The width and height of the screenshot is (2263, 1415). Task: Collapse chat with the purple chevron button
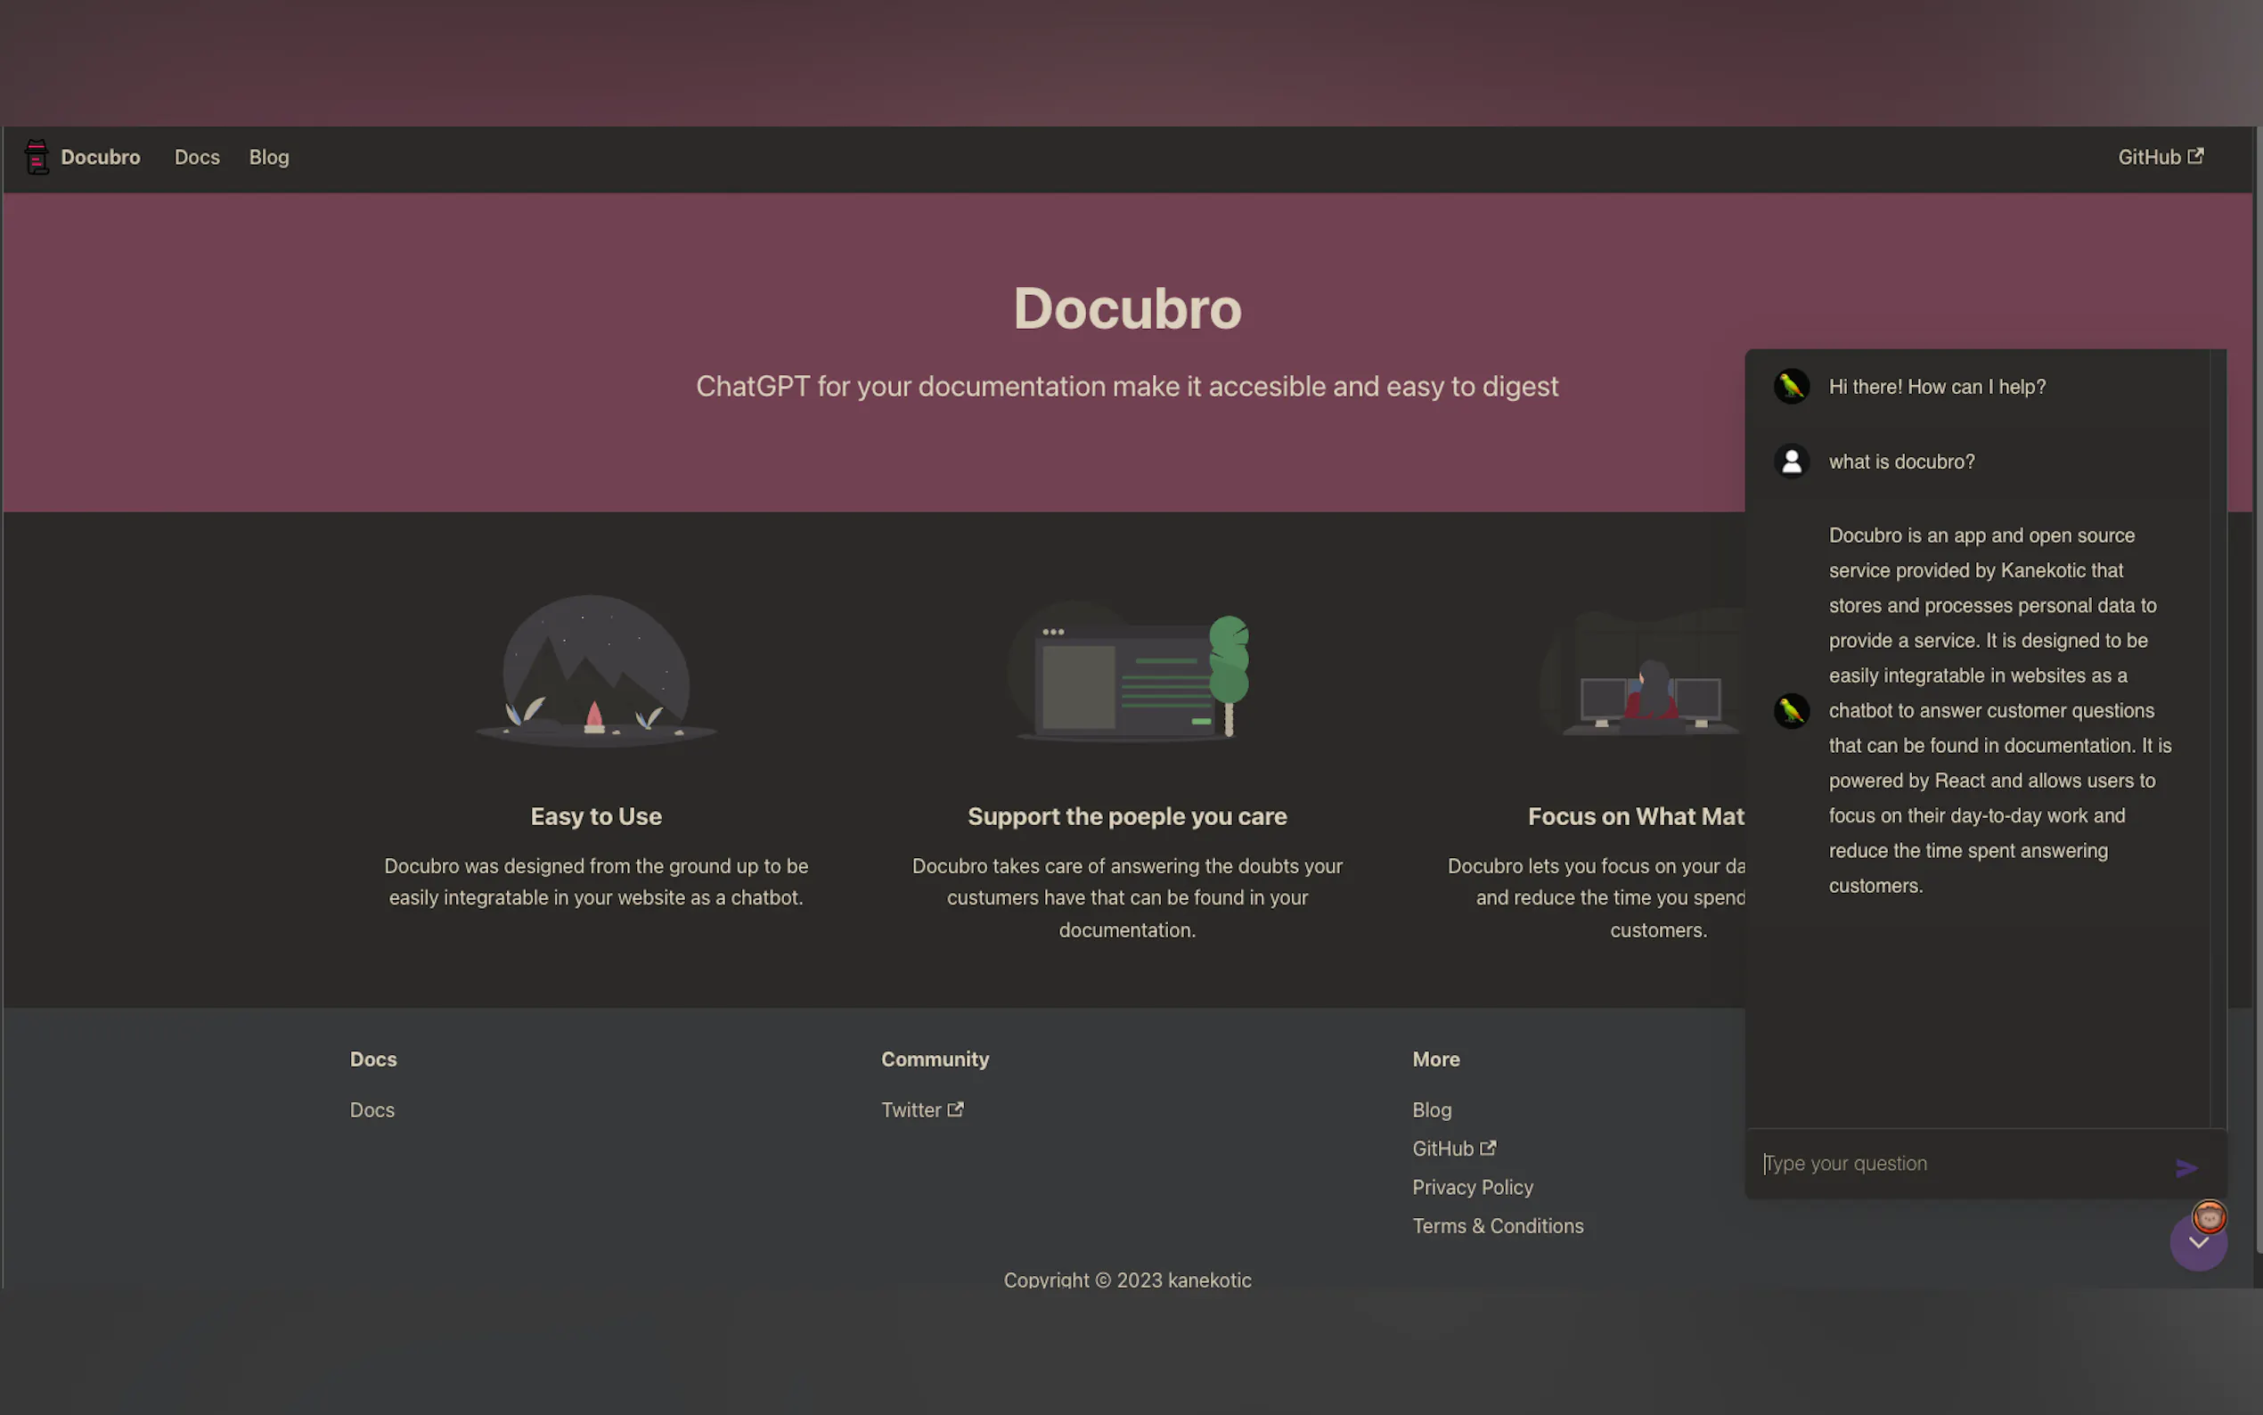(2197, 1244)
